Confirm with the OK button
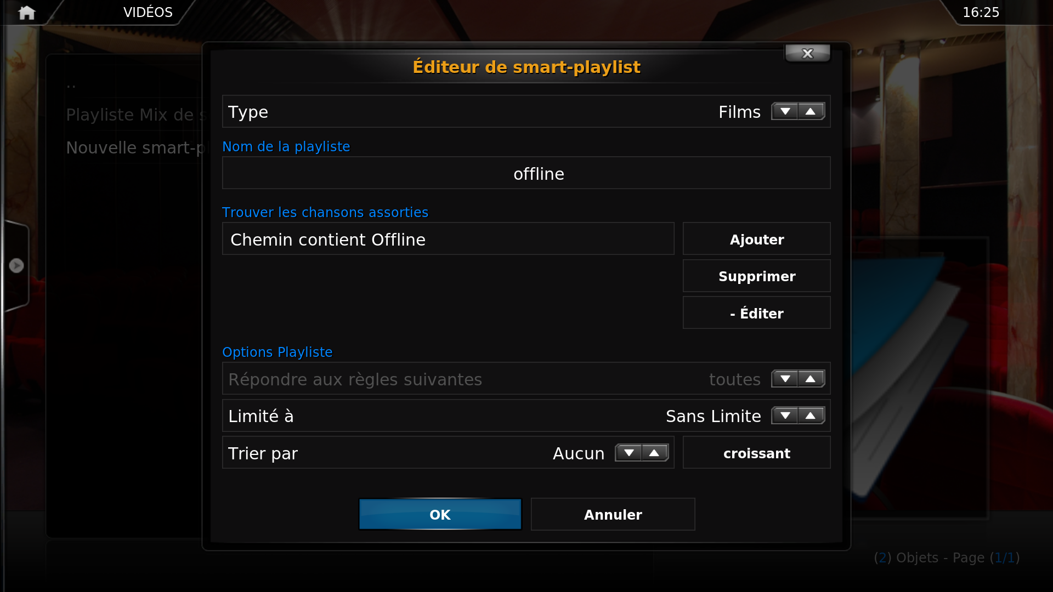 440,514
